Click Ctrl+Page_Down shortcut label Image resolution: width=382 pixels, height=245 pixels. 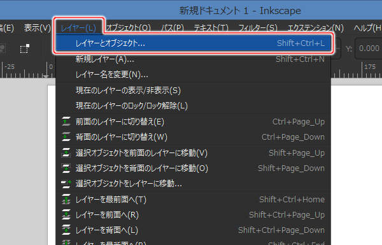pos(293,137)
